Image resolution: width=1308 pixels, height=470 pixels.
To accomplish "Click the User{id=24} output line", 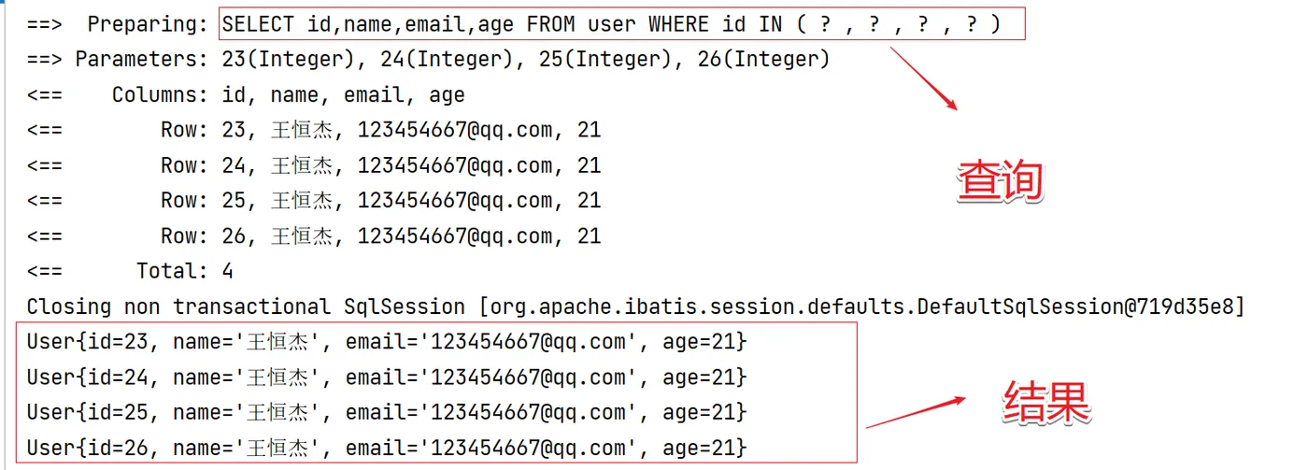I will point(387,377).
